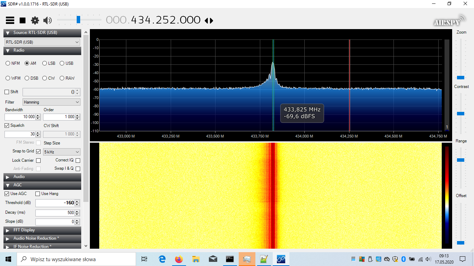Collapse the Source: RTL-SDR (USB) panel
Image resolution: width=474 pixels, height=266 pixels.
[x=42, y=33]
